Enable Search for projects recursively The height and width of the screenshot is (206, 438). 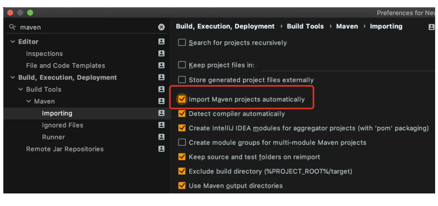tap(182, 43)
